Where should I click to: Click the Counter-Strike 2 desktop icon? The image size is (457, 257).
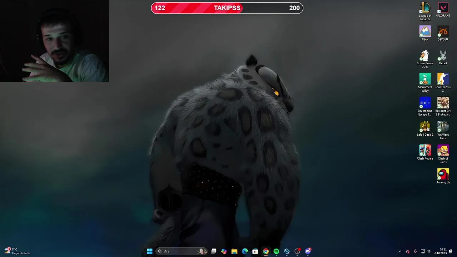pyautogui.click(x=443, y=83)
